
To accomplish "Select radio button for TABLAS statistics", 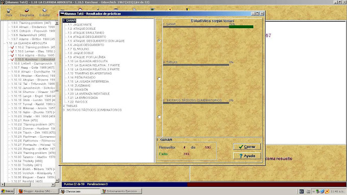I will coord(159,78).
